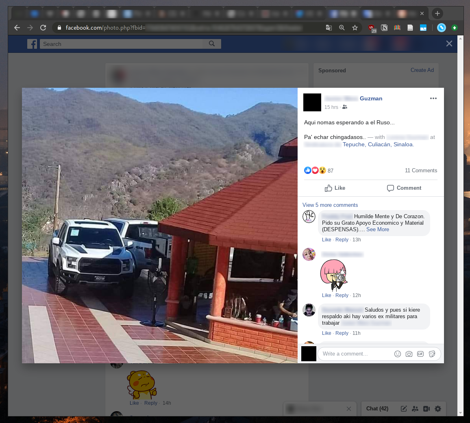Screen dimensions: 470x423
Task: Open the blue circular extension icon
Action: click(441, 28)
